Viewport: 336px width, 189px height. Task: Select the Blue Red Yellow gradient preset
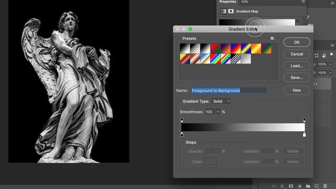click(236, 48)
